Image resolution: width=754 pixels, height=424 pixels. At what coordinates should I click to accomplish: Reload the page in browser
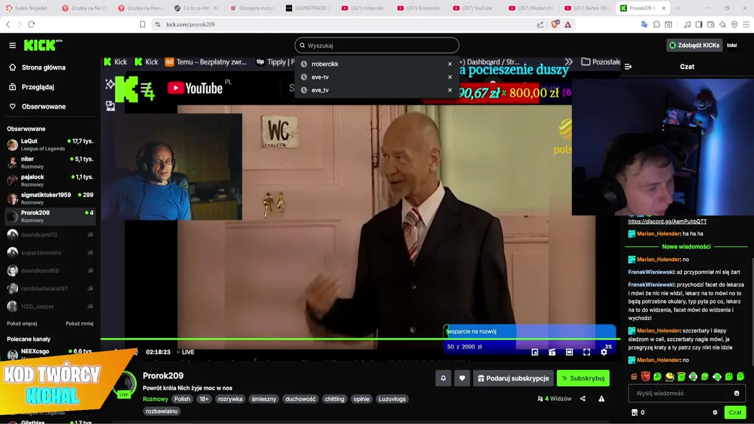click(x=31, y=24)
